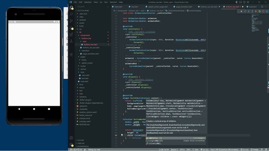Click the lightbulb code action icon
Image resolution: width=269 pixels, height=151 pixels.
click(122, 135)
